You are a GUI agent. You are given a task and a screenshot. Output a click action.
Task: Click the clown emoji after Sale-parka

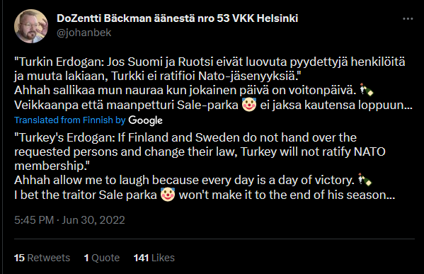click(249, 105)
